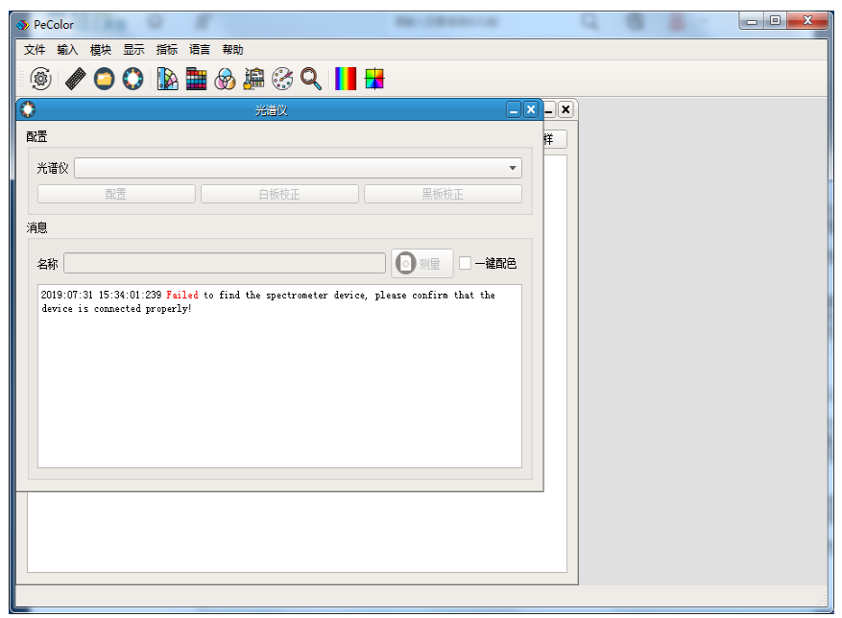Open the 模块 menu
The image size is (842, 618).
pos(101,50)
